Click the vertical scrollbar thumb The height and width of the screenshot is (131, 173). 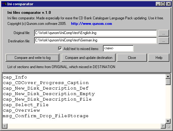click(x=168, y=82)
